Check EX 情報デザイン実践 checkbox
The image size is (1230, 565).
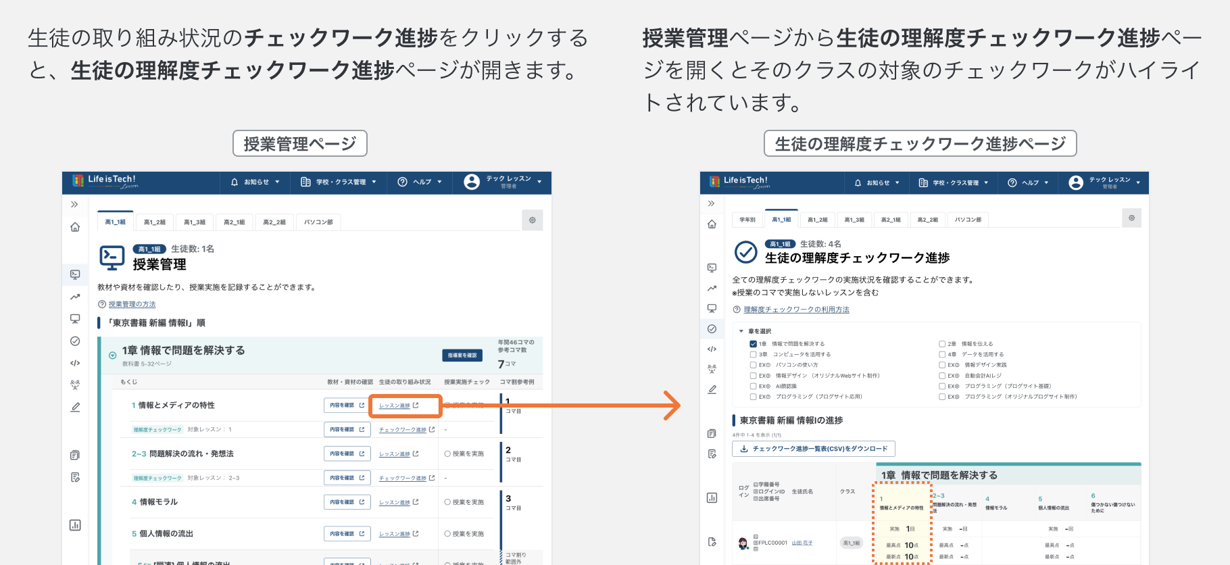coord(942,365)
